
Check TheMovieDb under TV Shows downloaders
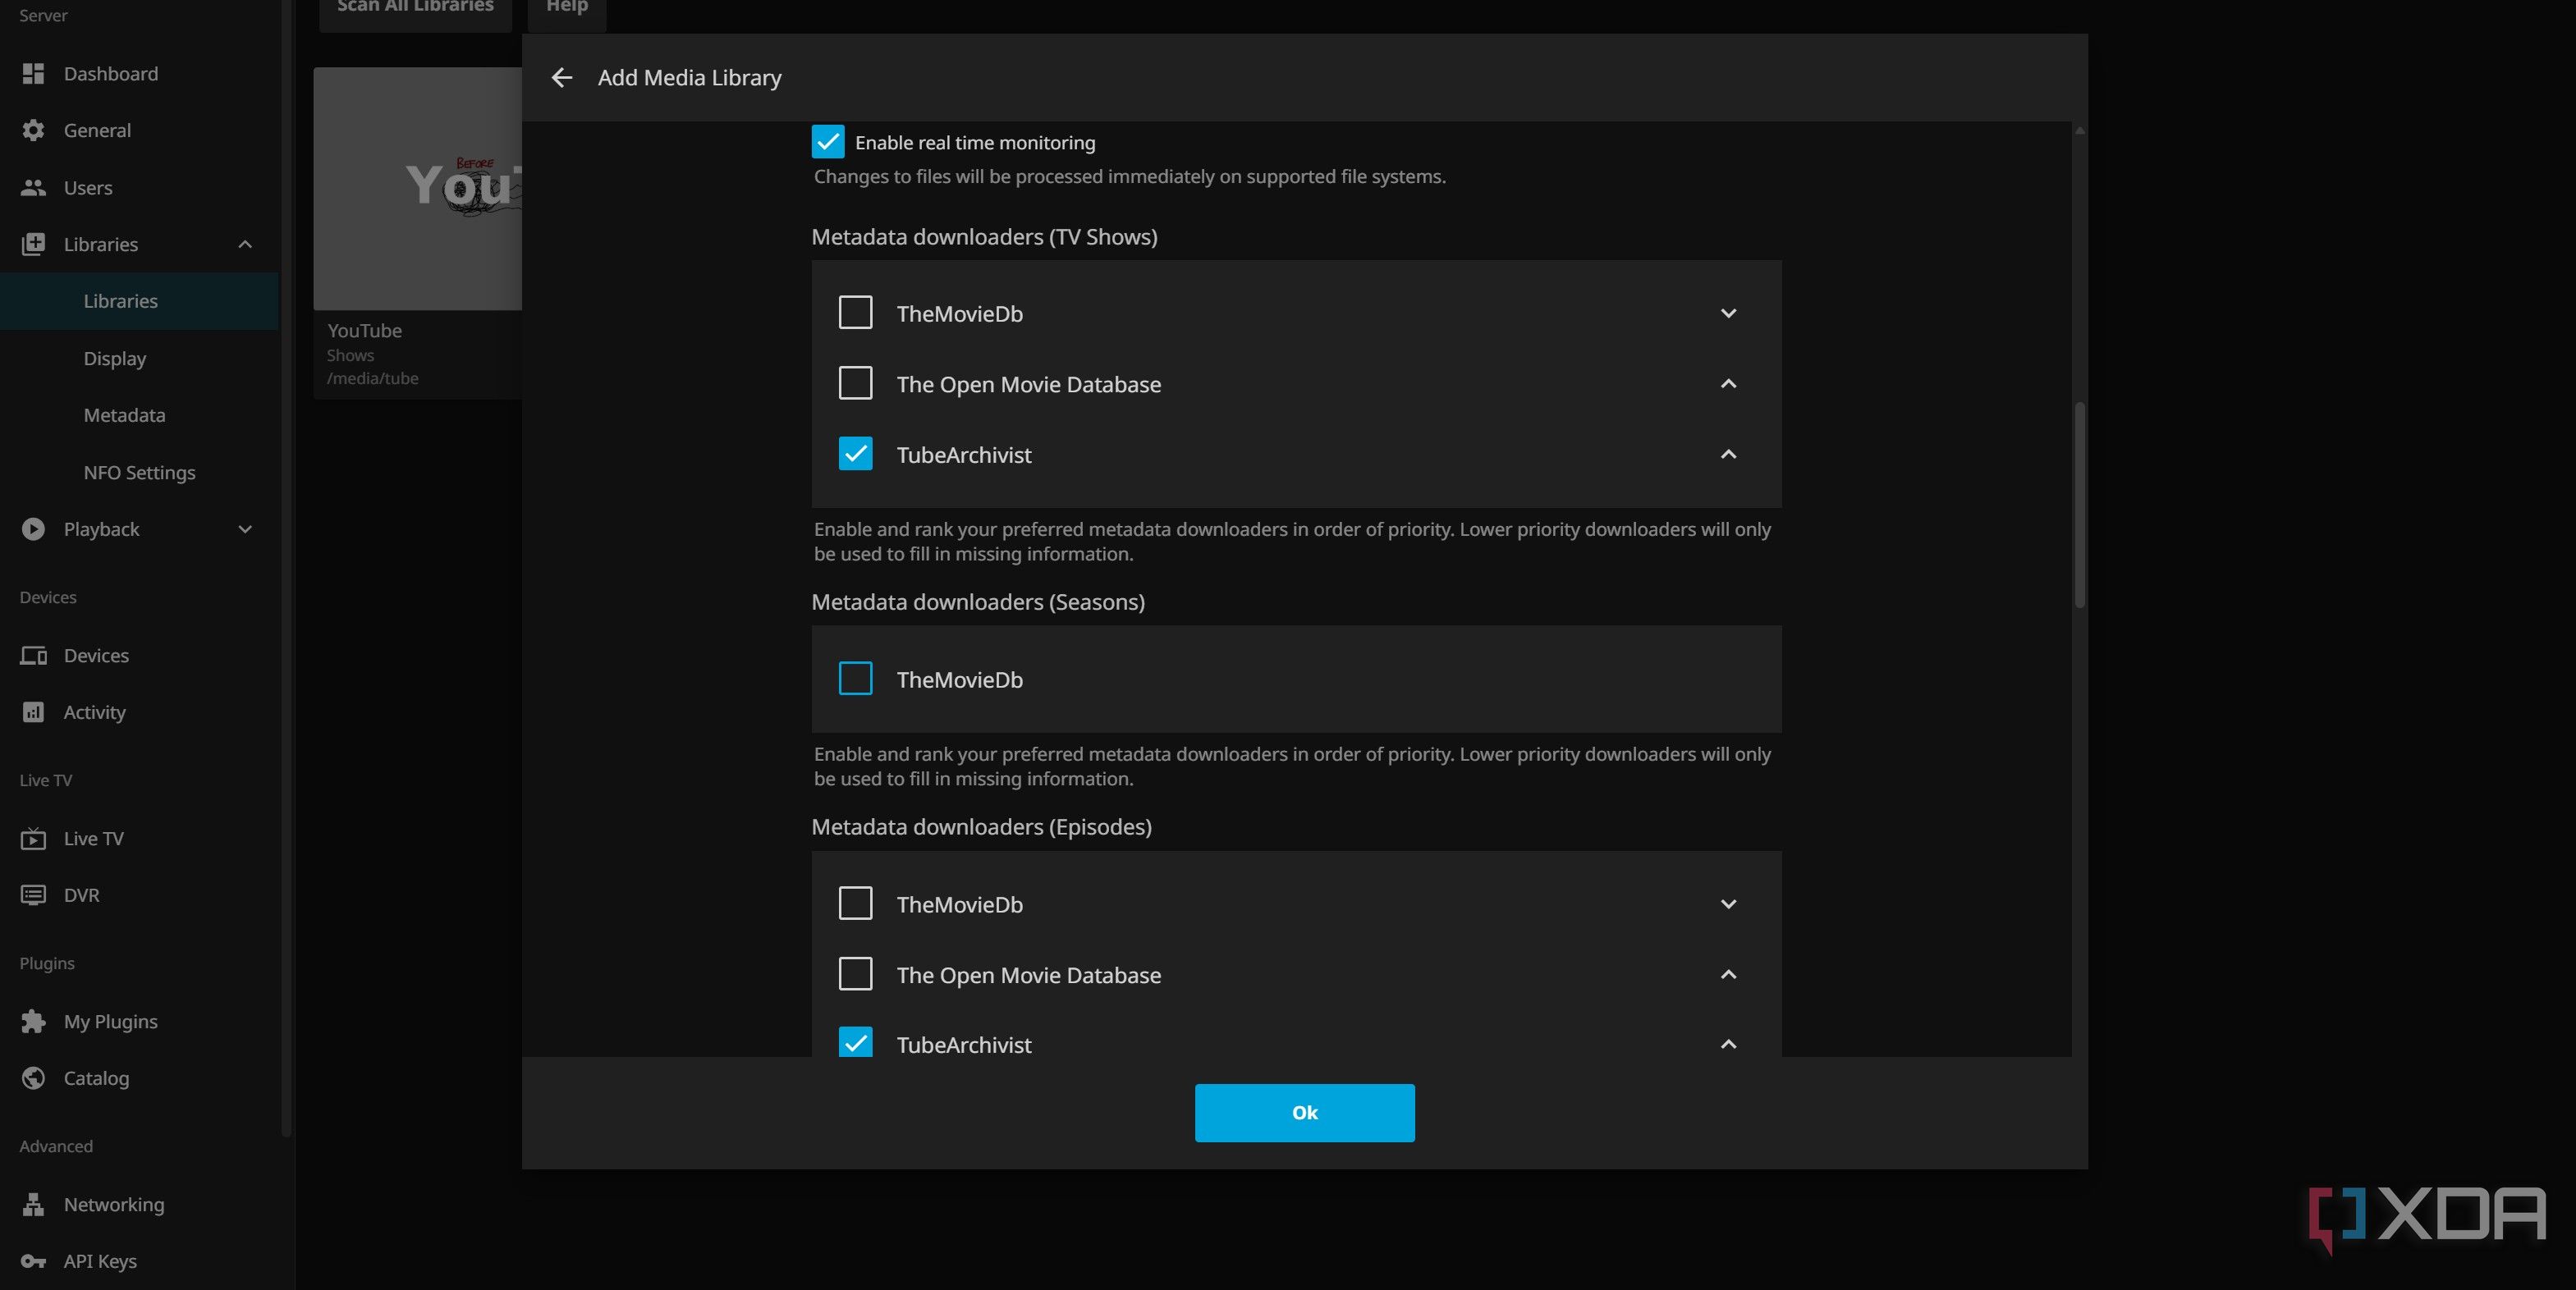855,313
